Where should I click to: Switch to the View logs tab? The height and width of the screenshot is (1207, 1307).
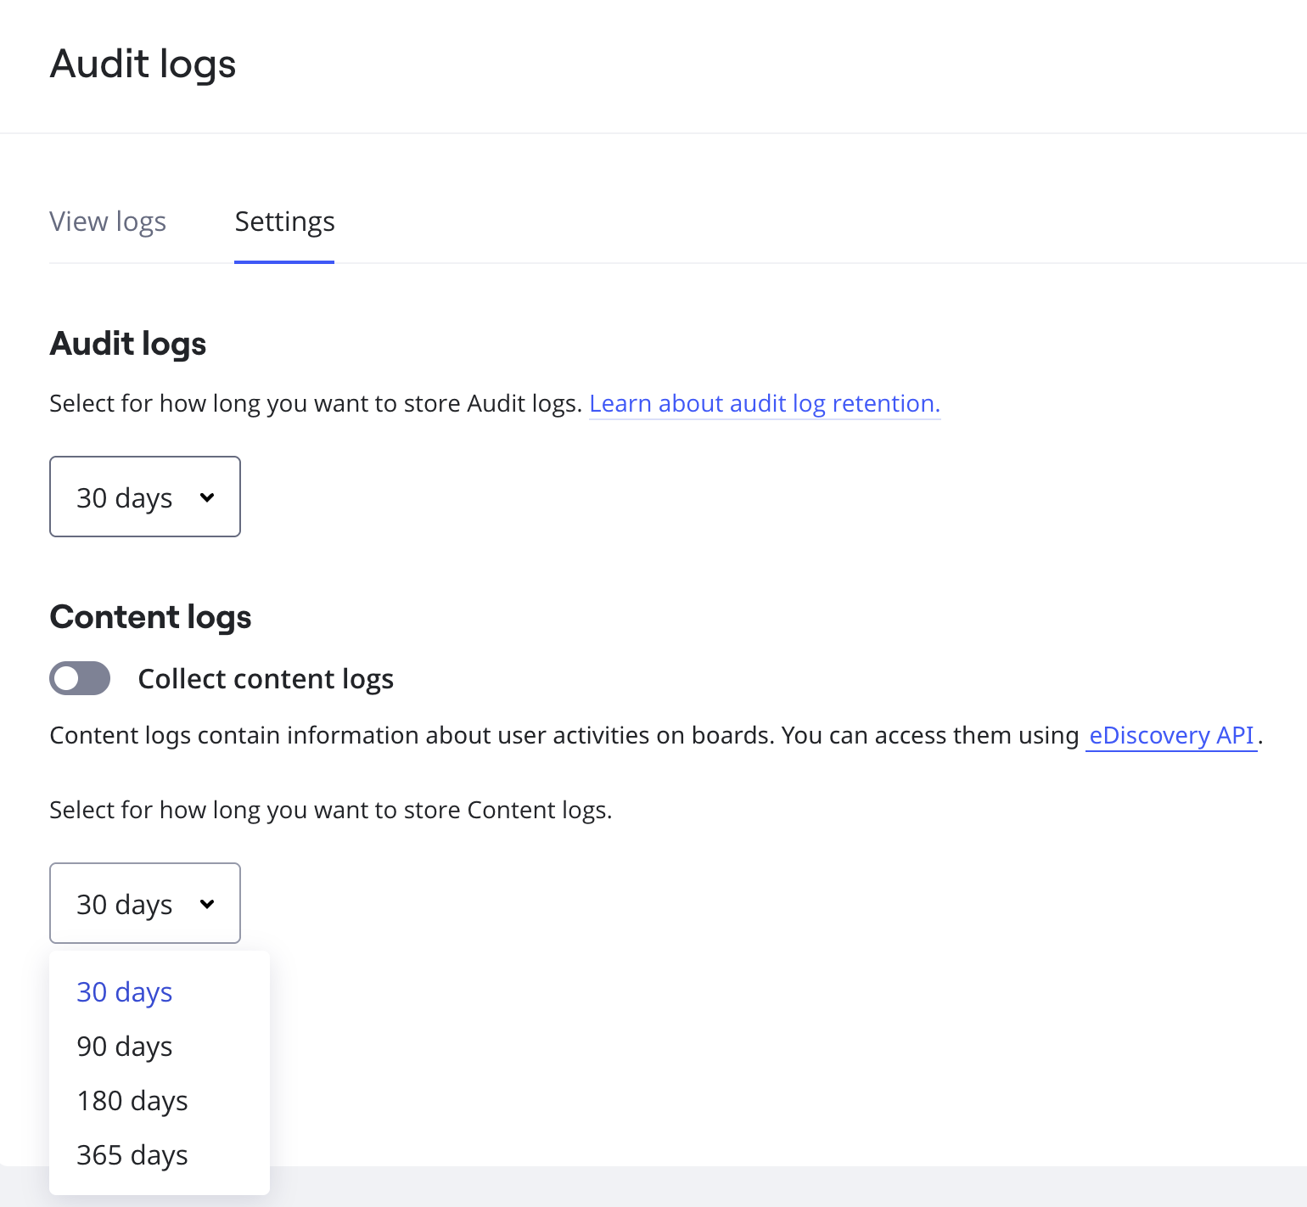click(x=108, y=222)
